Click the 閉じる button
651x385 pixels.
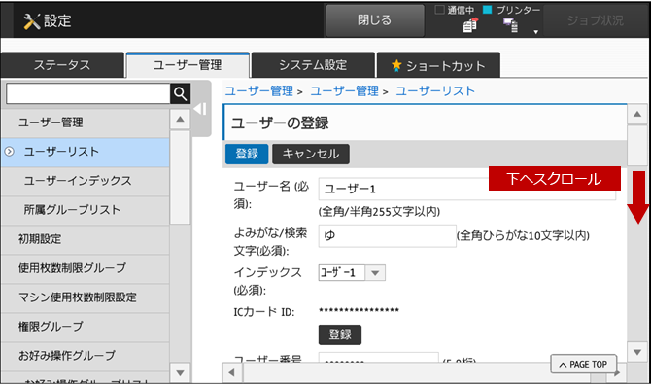click(375, 20)
